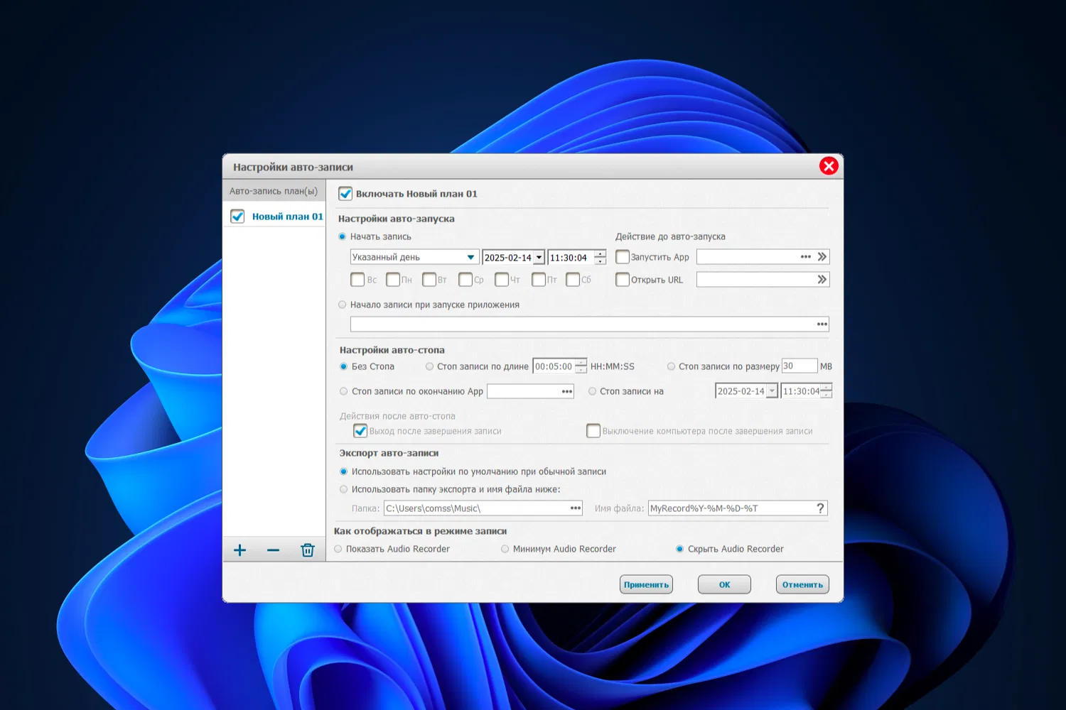
Task: Select Показать Audio Recorder option
Action: point(338,549)
